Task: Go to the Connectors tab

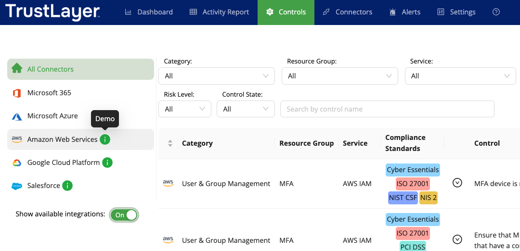Action: click(x=348, y=12)
